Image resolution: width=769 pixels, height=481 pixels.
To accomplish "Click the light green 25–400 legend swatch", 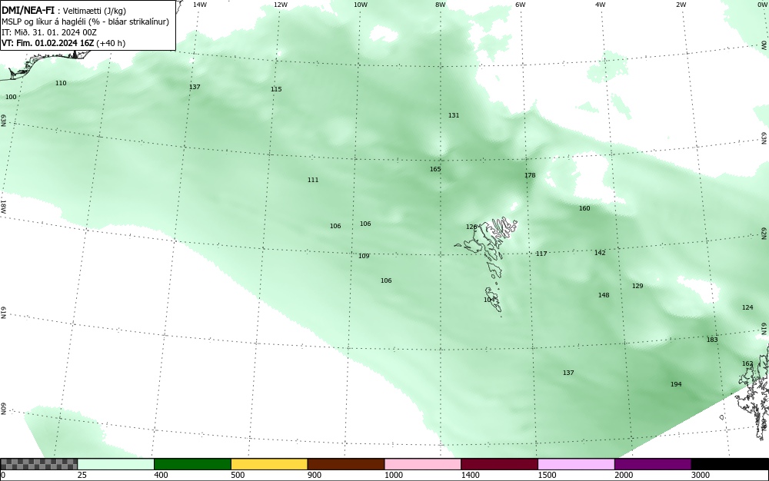I will coord(116,464).
